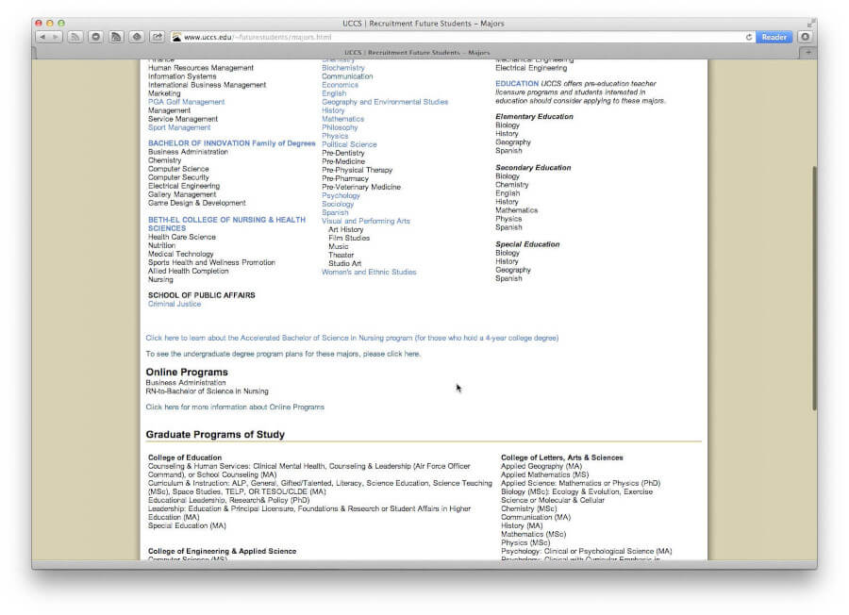
Task: Click the Allied Health Completion entry
Action: coord(189,271)
